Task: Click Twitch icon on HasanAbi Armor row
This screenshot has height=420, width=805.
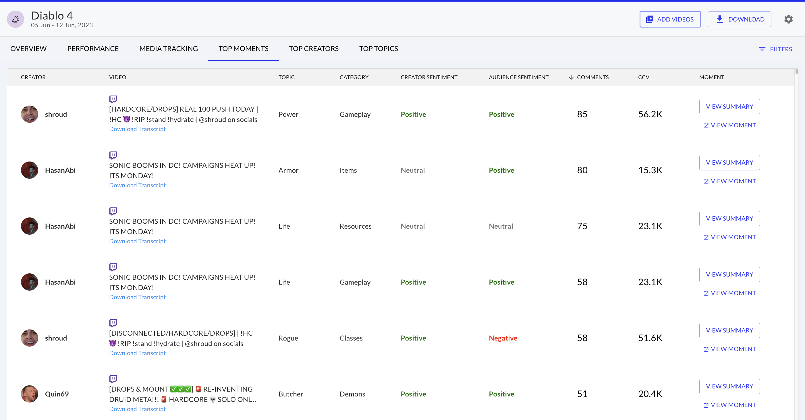Action: pos(113,155)
